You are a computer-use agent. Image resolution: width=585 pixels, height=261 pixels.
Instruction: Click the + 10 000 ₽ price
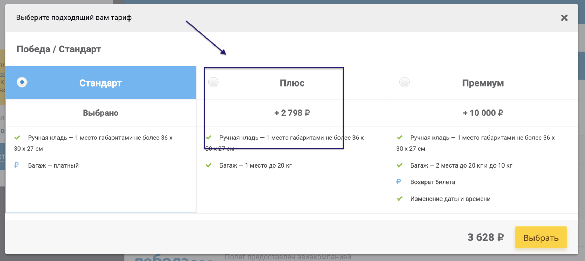tap(483, 113)
